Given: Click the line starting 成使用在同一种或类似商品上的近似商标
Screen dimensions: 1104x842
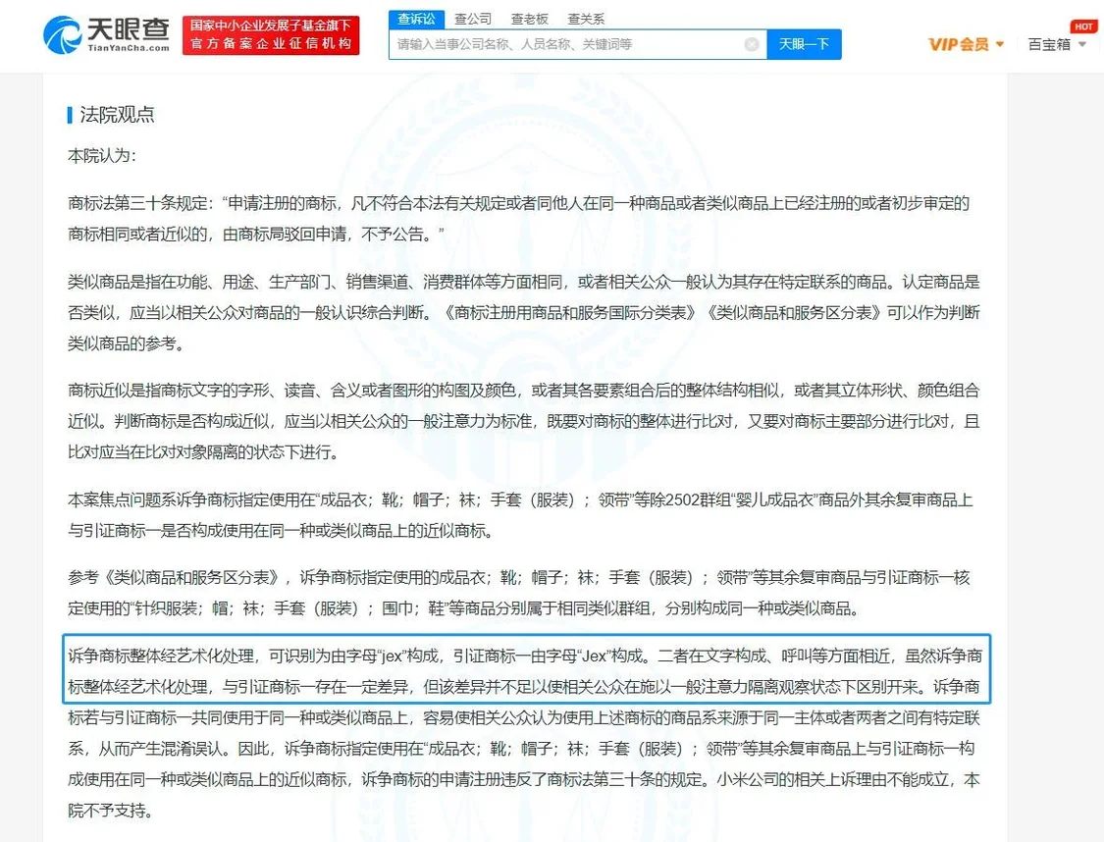Looking at the screenshot, I should point(524,779).
